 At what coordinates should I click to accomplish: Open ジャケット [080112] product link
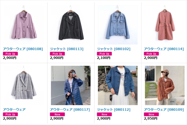tap(114, 110)
